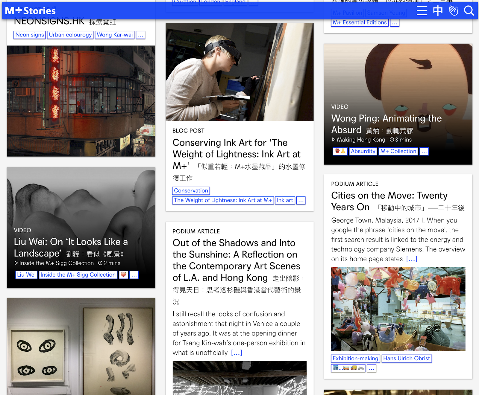
Task: Expand more tags after M+ Essential Editions
Action: [x=395, y=23]
